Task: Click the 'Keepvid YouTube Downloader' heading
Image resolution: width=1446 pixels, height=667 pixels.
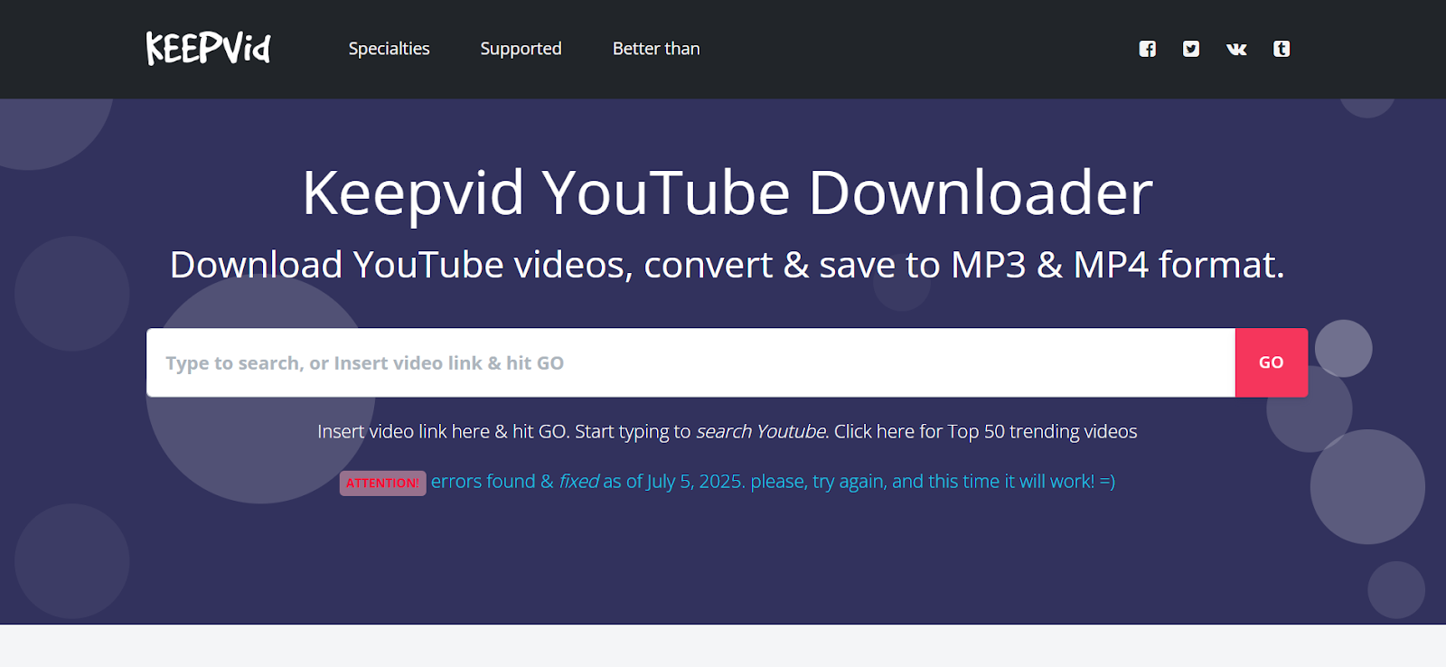Action: click(x=728, y=193)
